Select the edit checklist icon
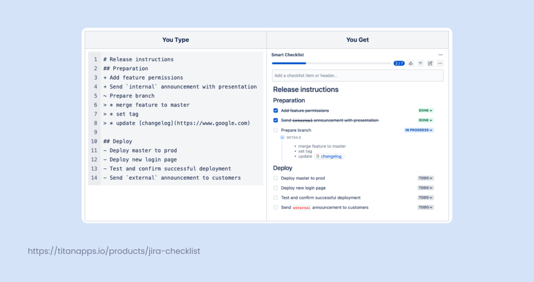Viewport: 534px width, 282px height. [x=430, y=63]
